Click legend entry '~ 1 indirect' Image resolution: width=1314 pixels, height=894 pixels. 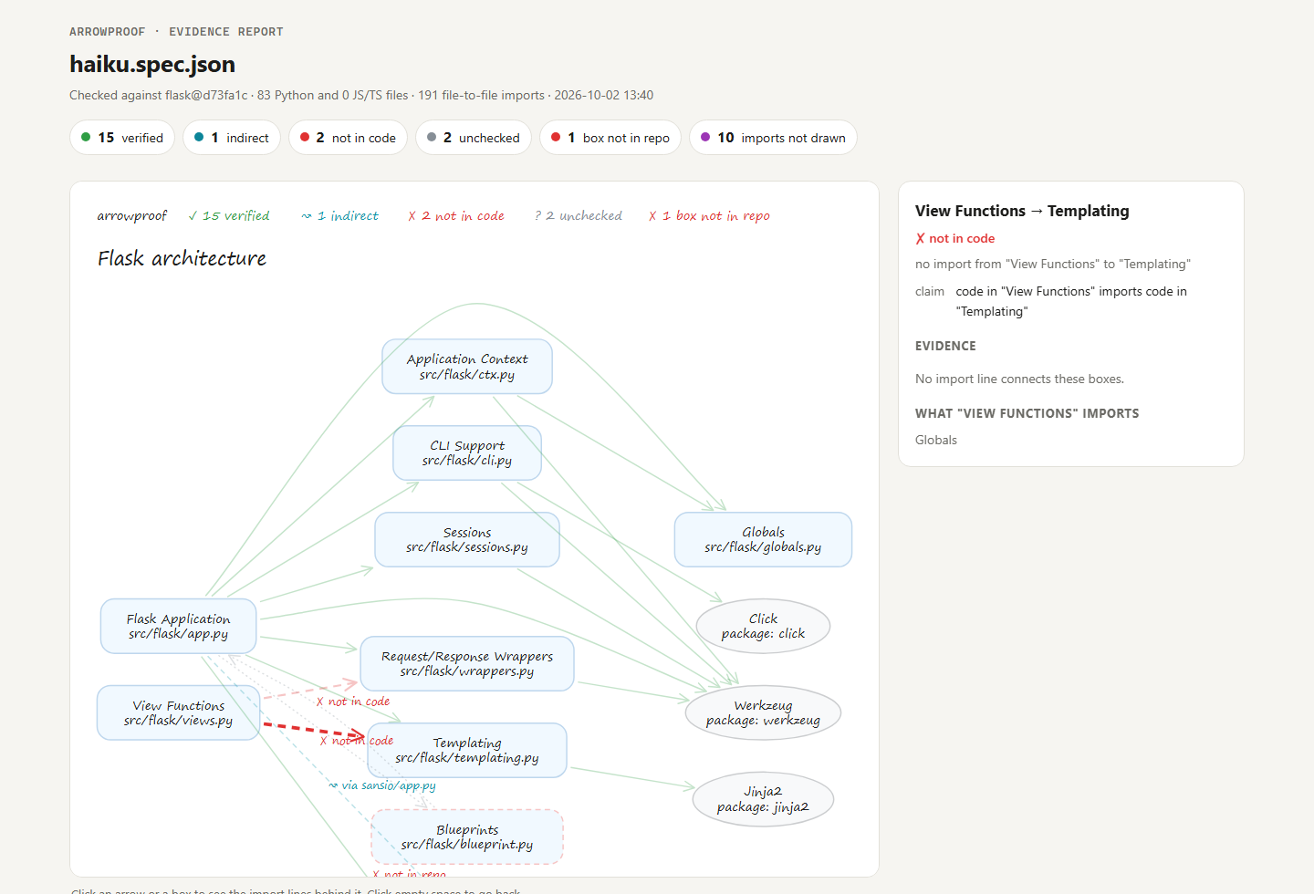339,216
